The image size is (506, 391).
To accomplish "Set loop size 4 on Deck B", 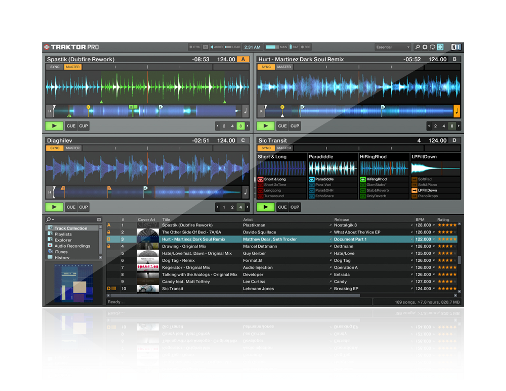I will pyautogui.click(x=443, y=126).
